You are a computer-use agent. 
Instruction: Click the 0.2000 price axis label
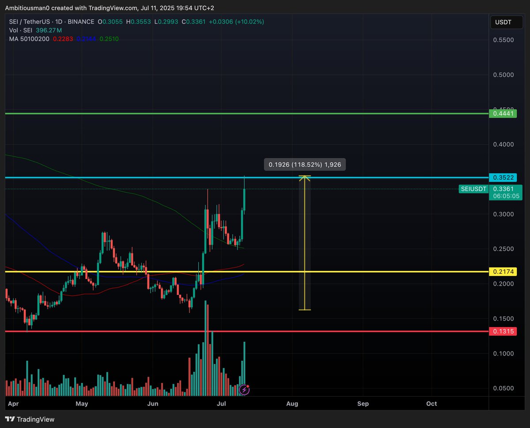click(x=503, y=284)
